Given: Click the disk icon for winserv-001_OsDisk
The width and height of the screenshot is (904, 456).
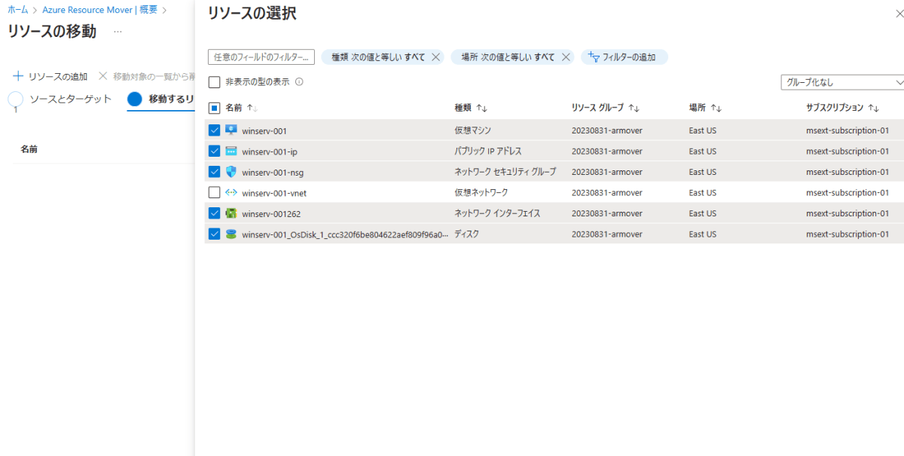Looking at the screenshot, I should [x=231, y=234].
